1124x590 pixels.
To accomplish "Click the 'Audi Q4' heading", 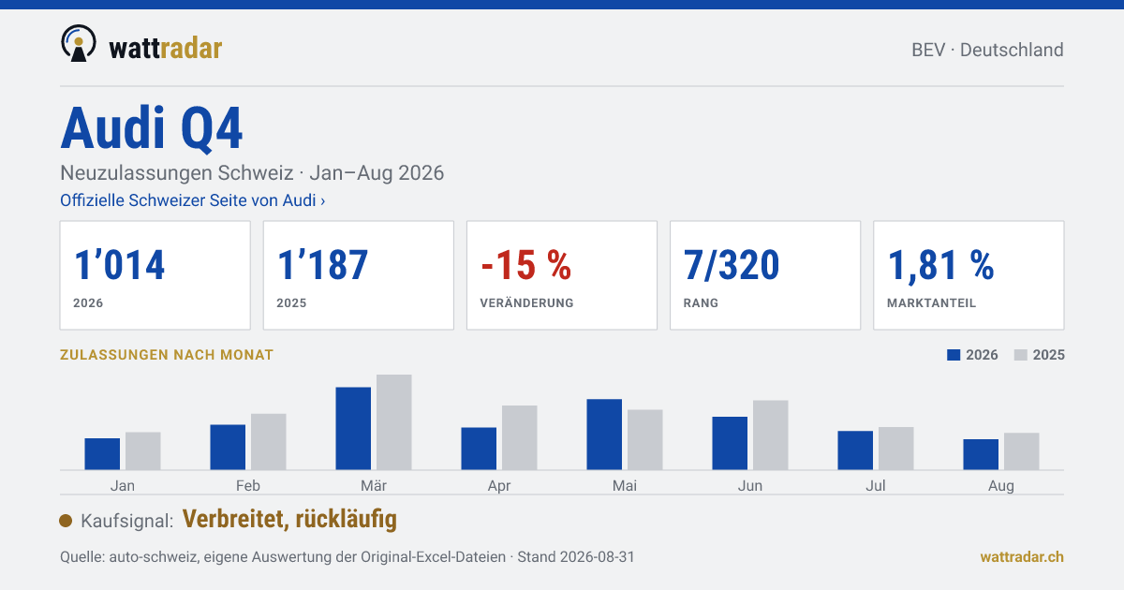I will pyautogui.click(x=152, y=128).
